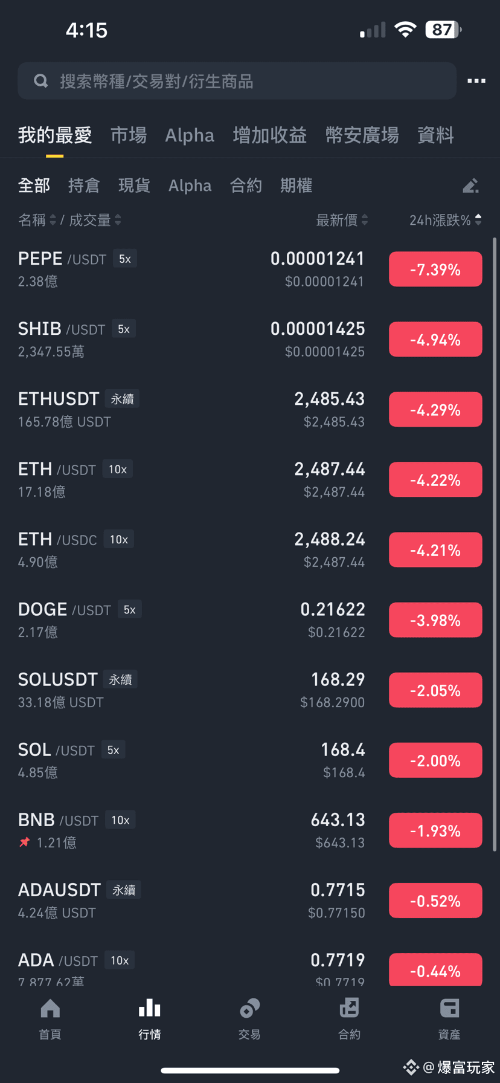Open the watchlist edit pencil icon
The width and height of the screenshot is (500, 1083).
(x=470, y=186)
